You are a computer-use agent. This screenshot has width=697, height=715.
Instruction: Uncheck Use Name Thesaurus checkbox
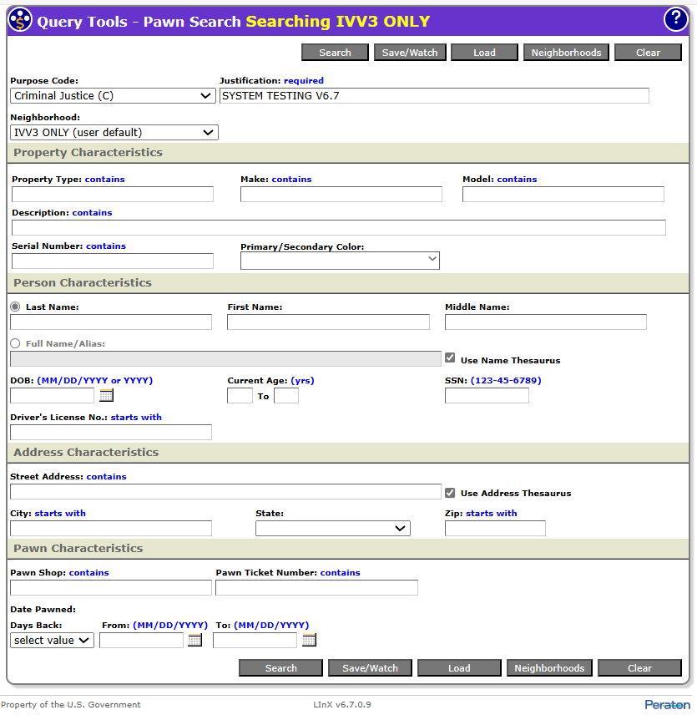tap(450, 358)
